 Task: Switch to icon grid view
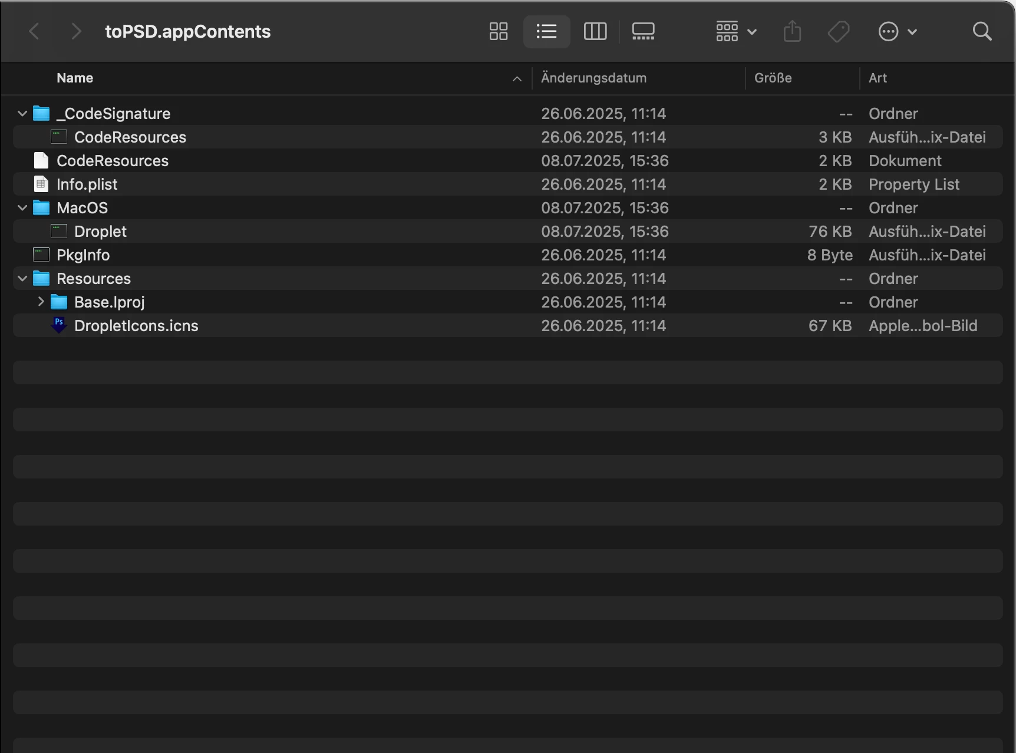[x=499, y=31]
